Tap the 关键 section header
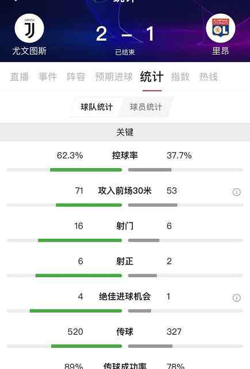 (x=125, y=132)
